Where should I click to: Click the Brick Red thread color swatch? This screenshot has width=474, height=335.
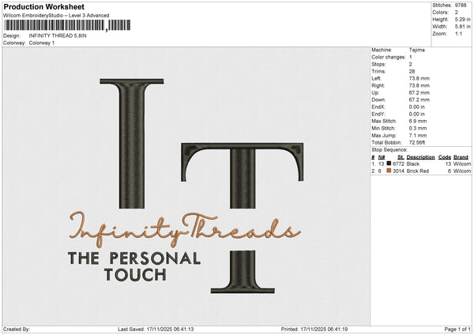(389, 171)
